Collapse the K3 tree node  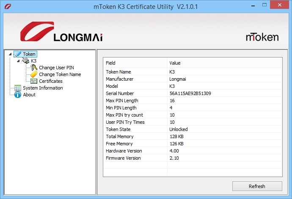[x=18, y=61]
